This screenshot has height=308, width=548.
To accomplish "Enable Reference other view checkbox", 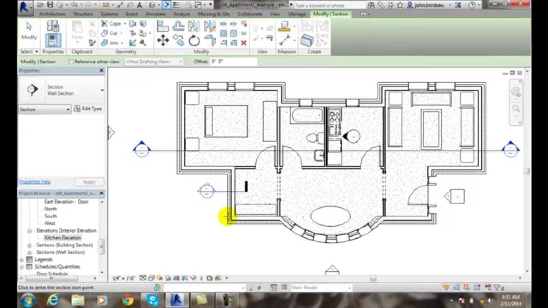I will [x=71, y=62].
